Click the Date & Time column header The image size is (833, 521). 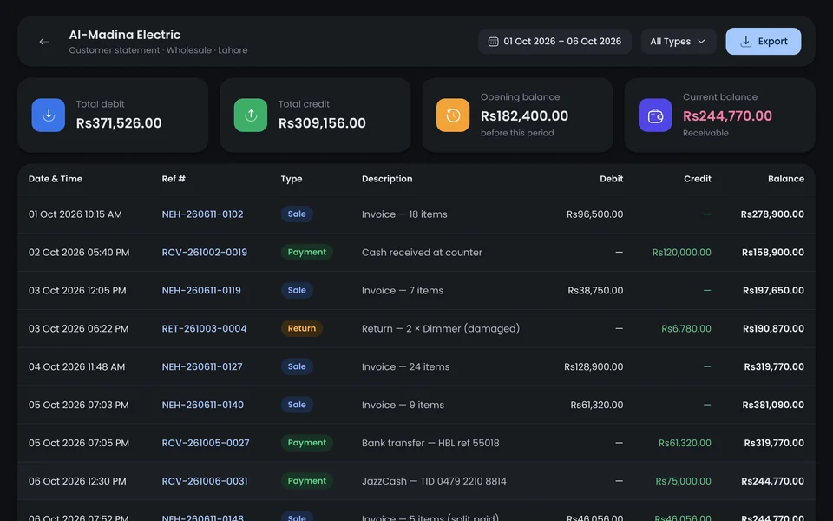coord(56,179)
